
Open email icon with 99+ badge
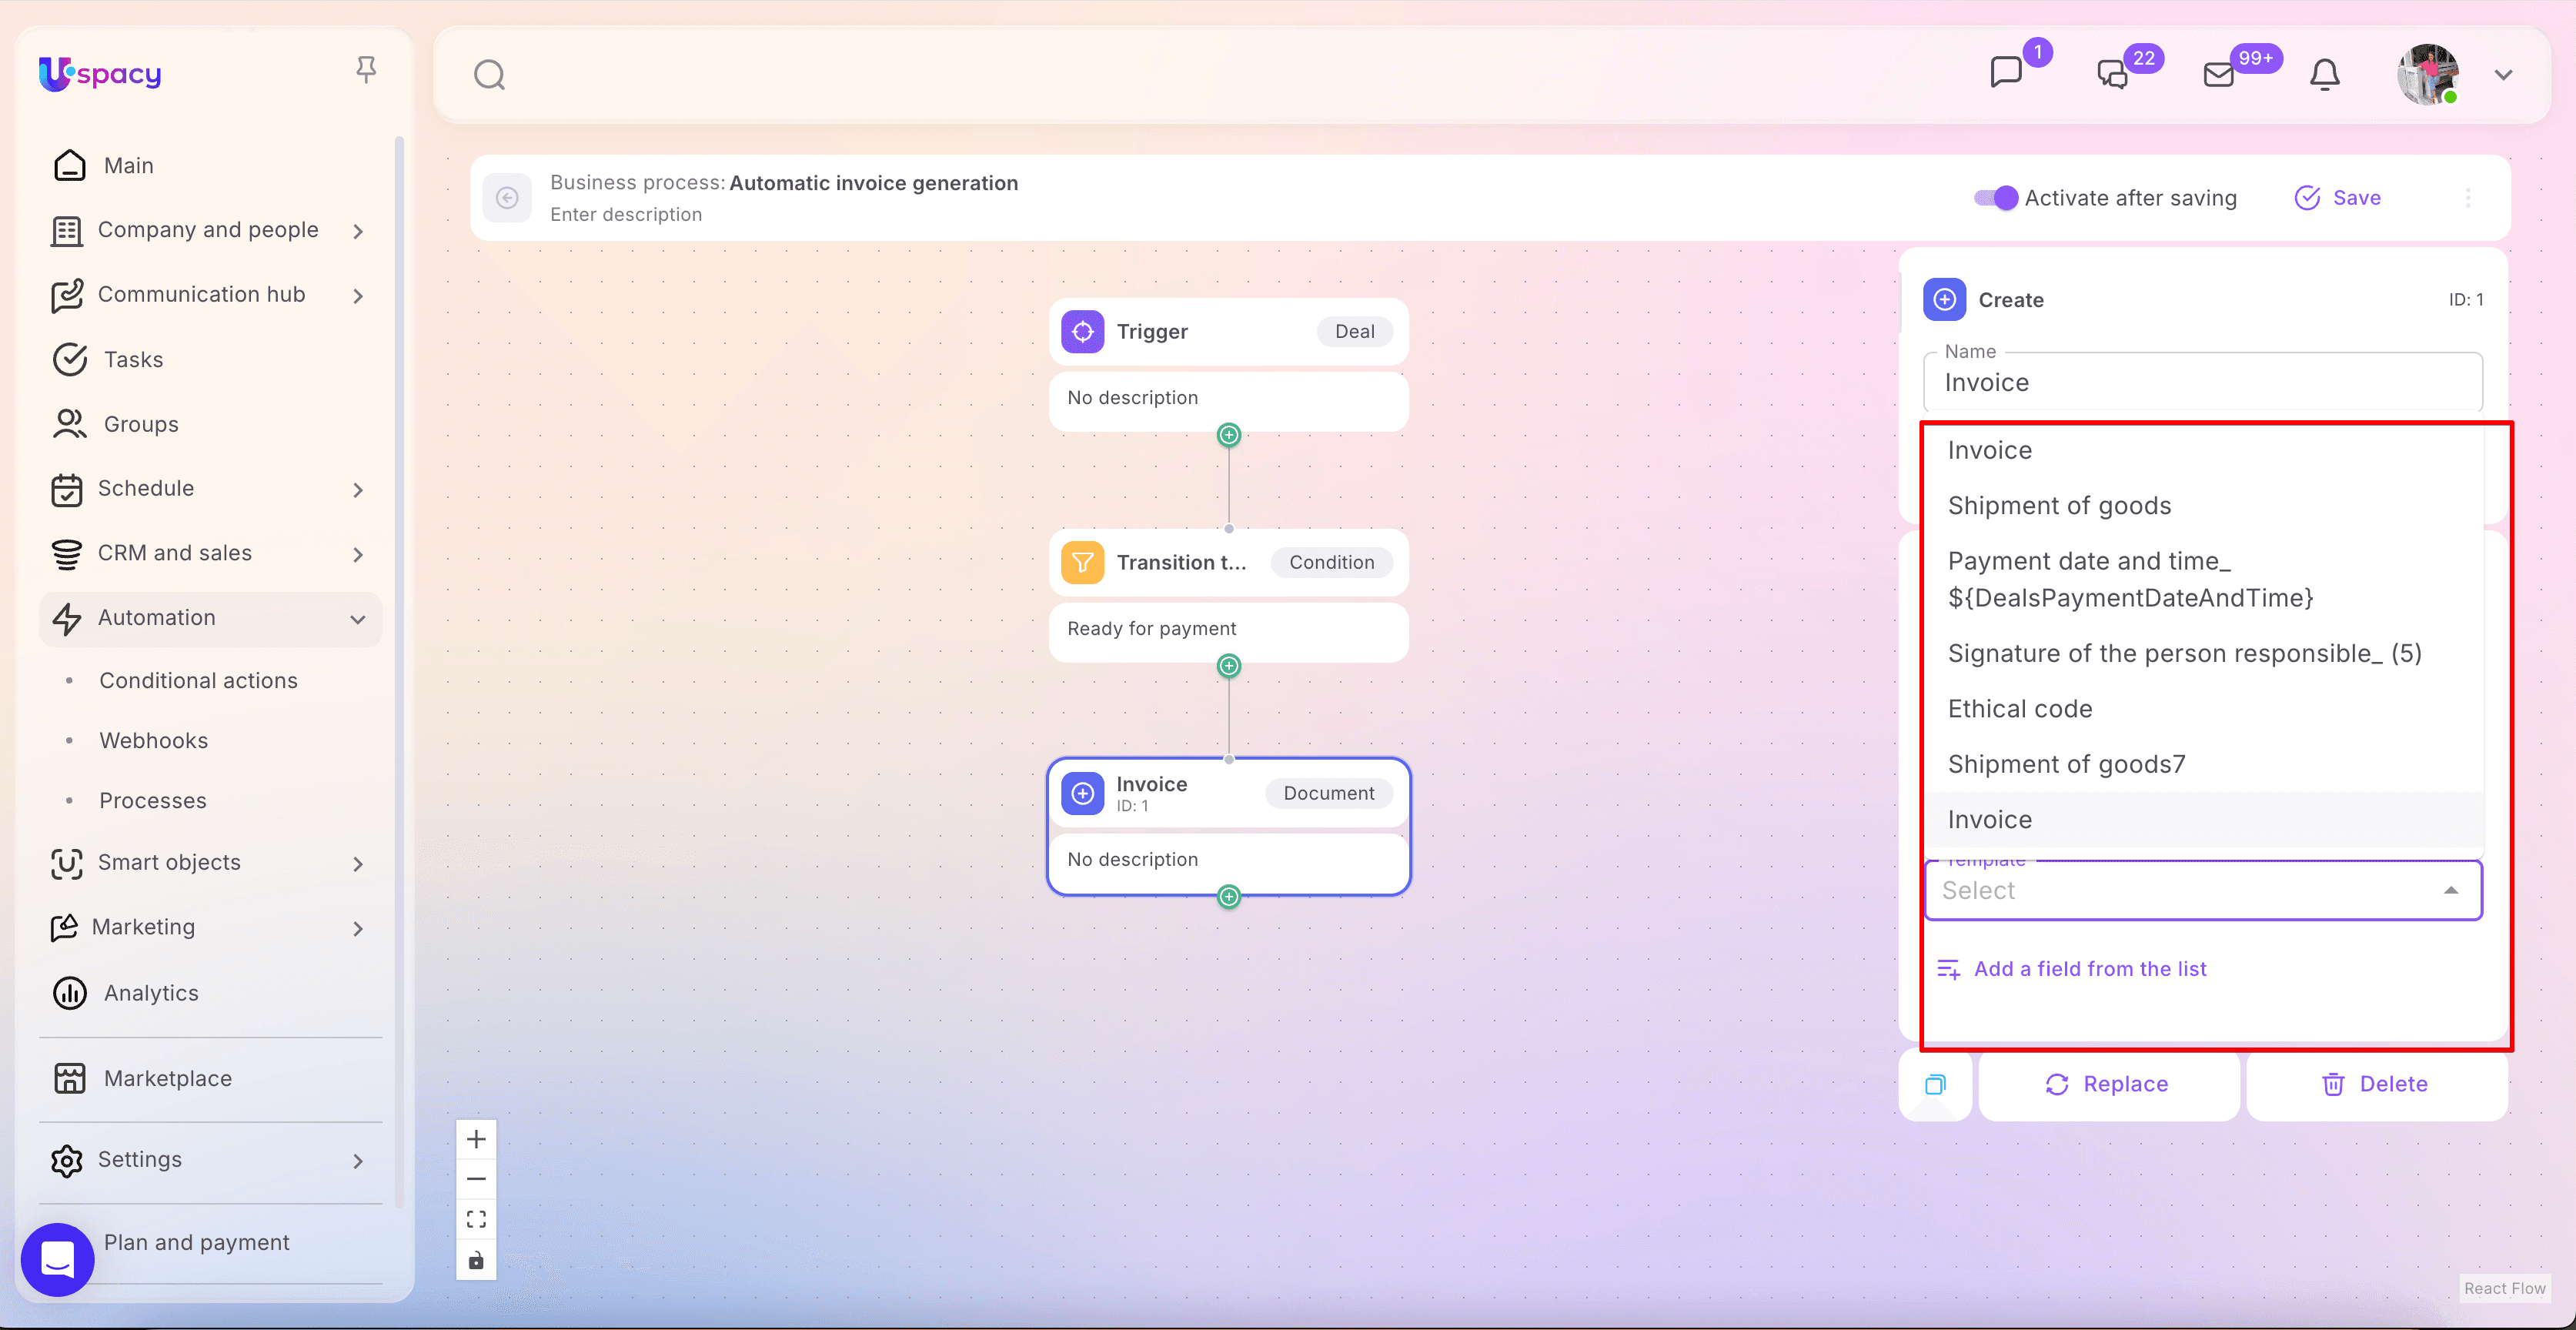click(x=2219, y=75)
